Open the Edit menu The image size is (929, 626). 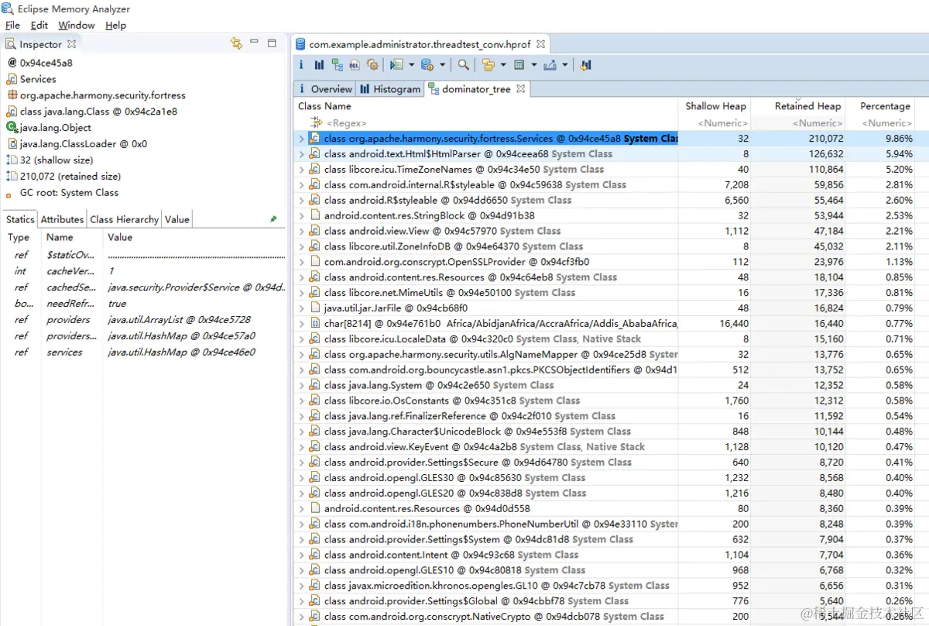coord(39,26)
